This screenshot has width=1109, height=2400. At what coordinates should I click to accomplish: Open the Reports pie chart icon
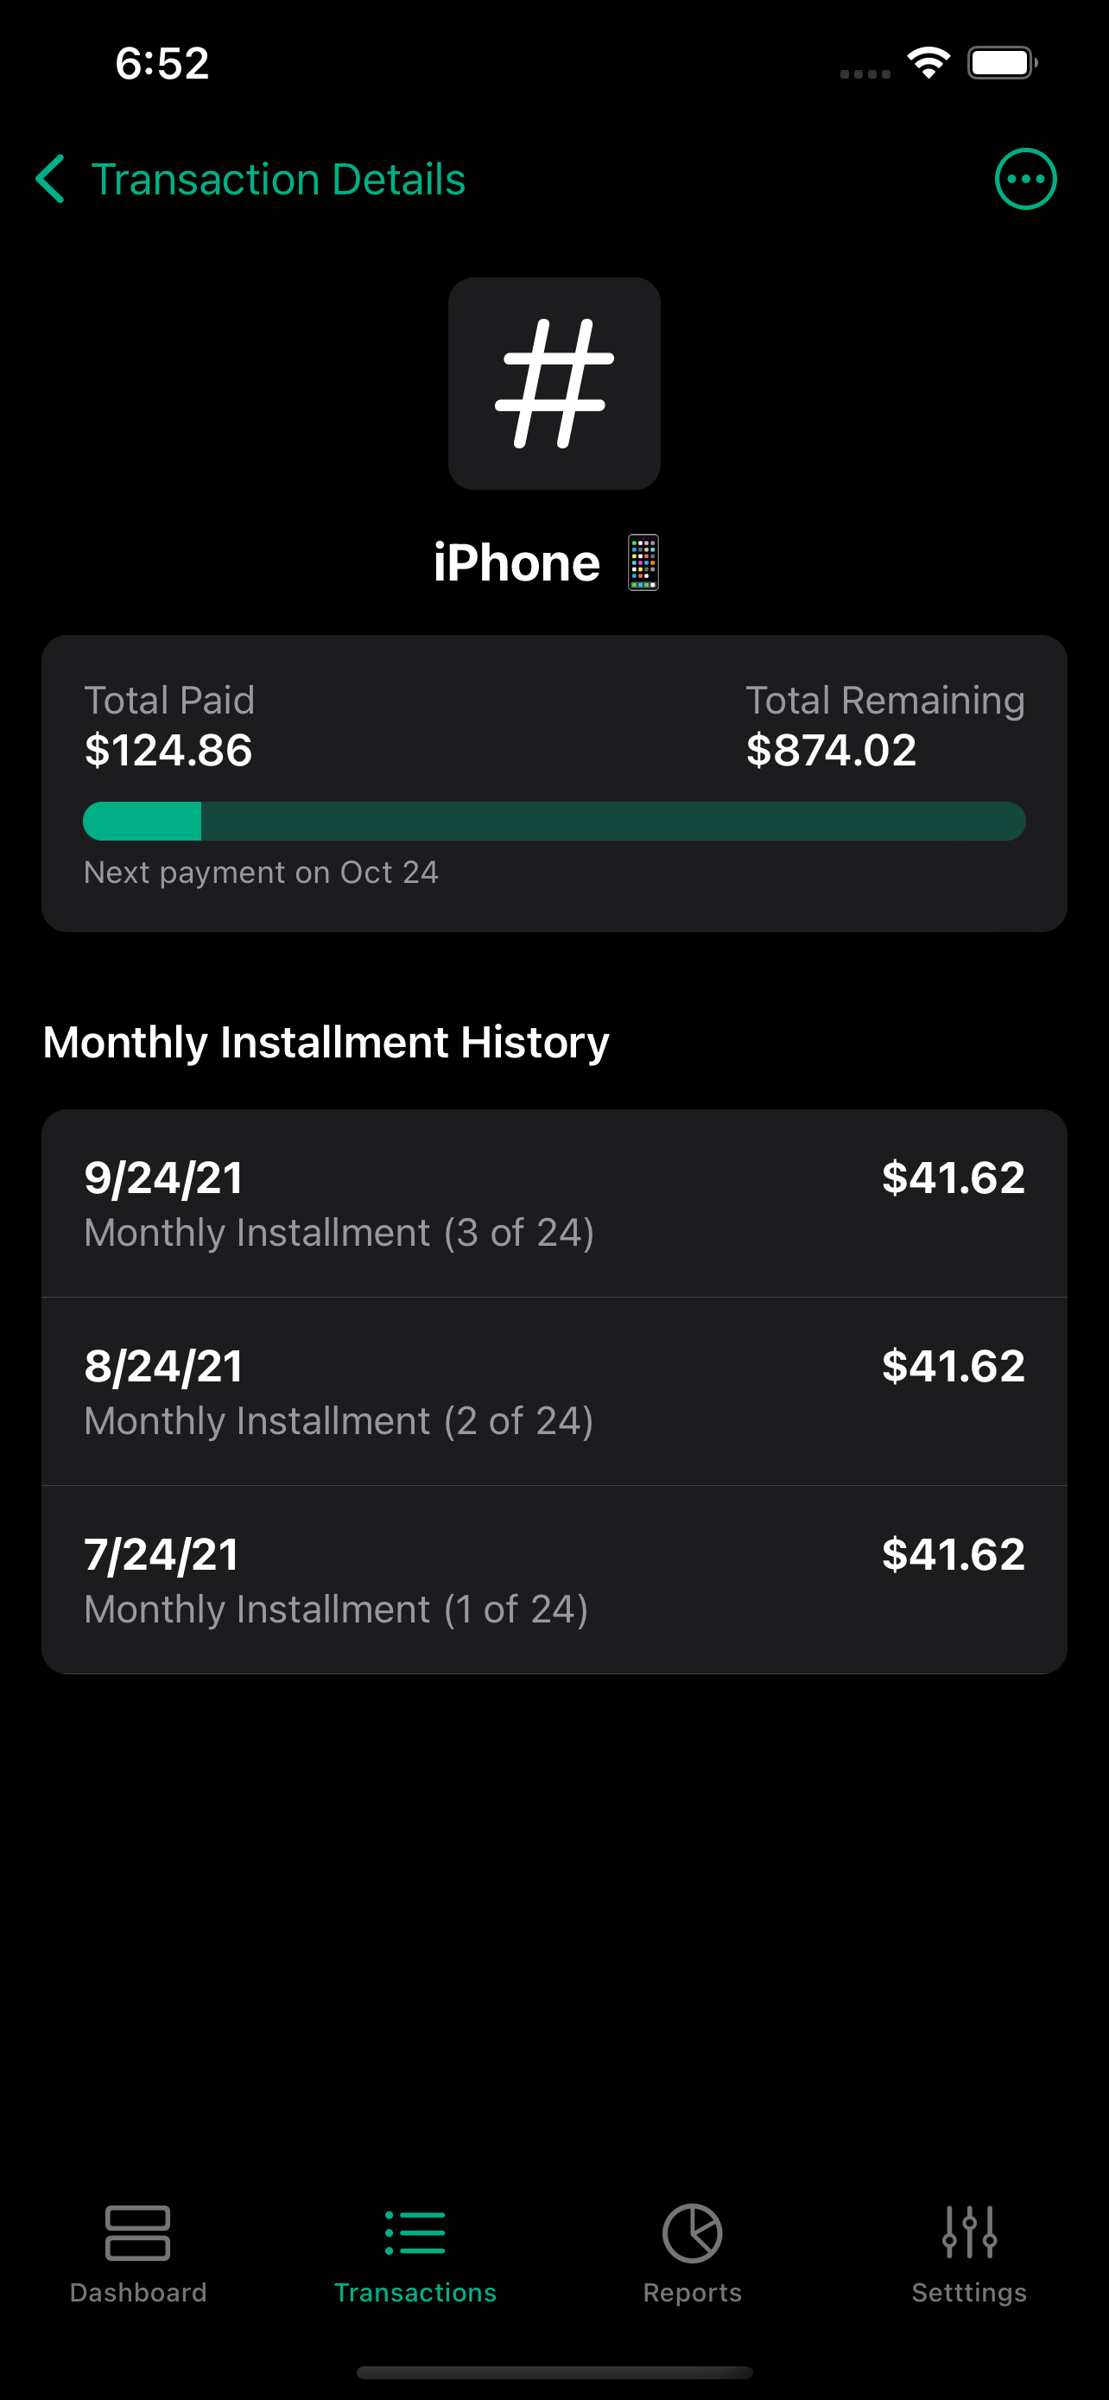tap(692, 2232)
